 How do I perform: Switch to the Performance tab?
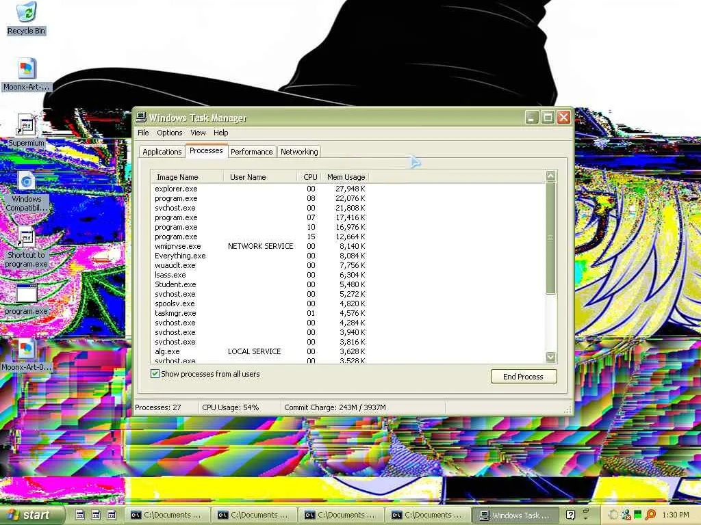tap(252, 152)
